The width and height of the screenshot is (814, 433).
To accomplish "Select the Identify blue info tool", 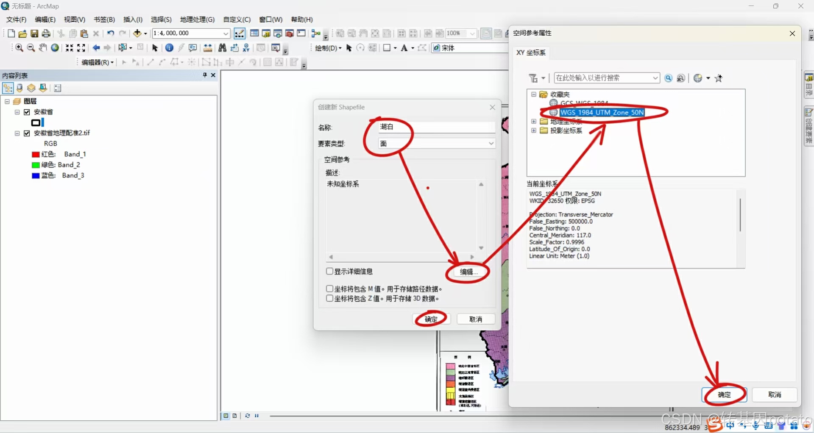I will coord(169,48).
